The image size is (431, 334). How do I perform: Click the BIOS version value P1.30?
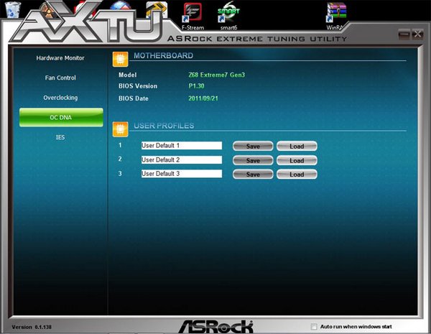pos(196,86)
